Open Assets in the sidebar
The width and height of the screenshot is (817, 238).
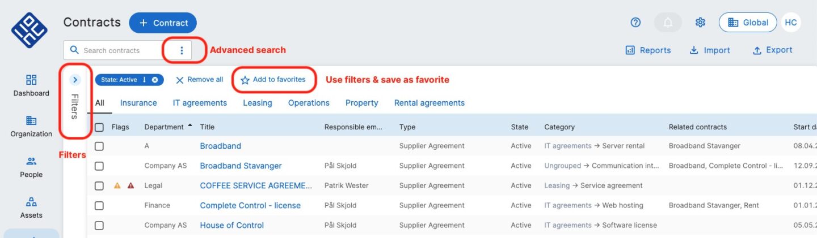pos(31,207)
